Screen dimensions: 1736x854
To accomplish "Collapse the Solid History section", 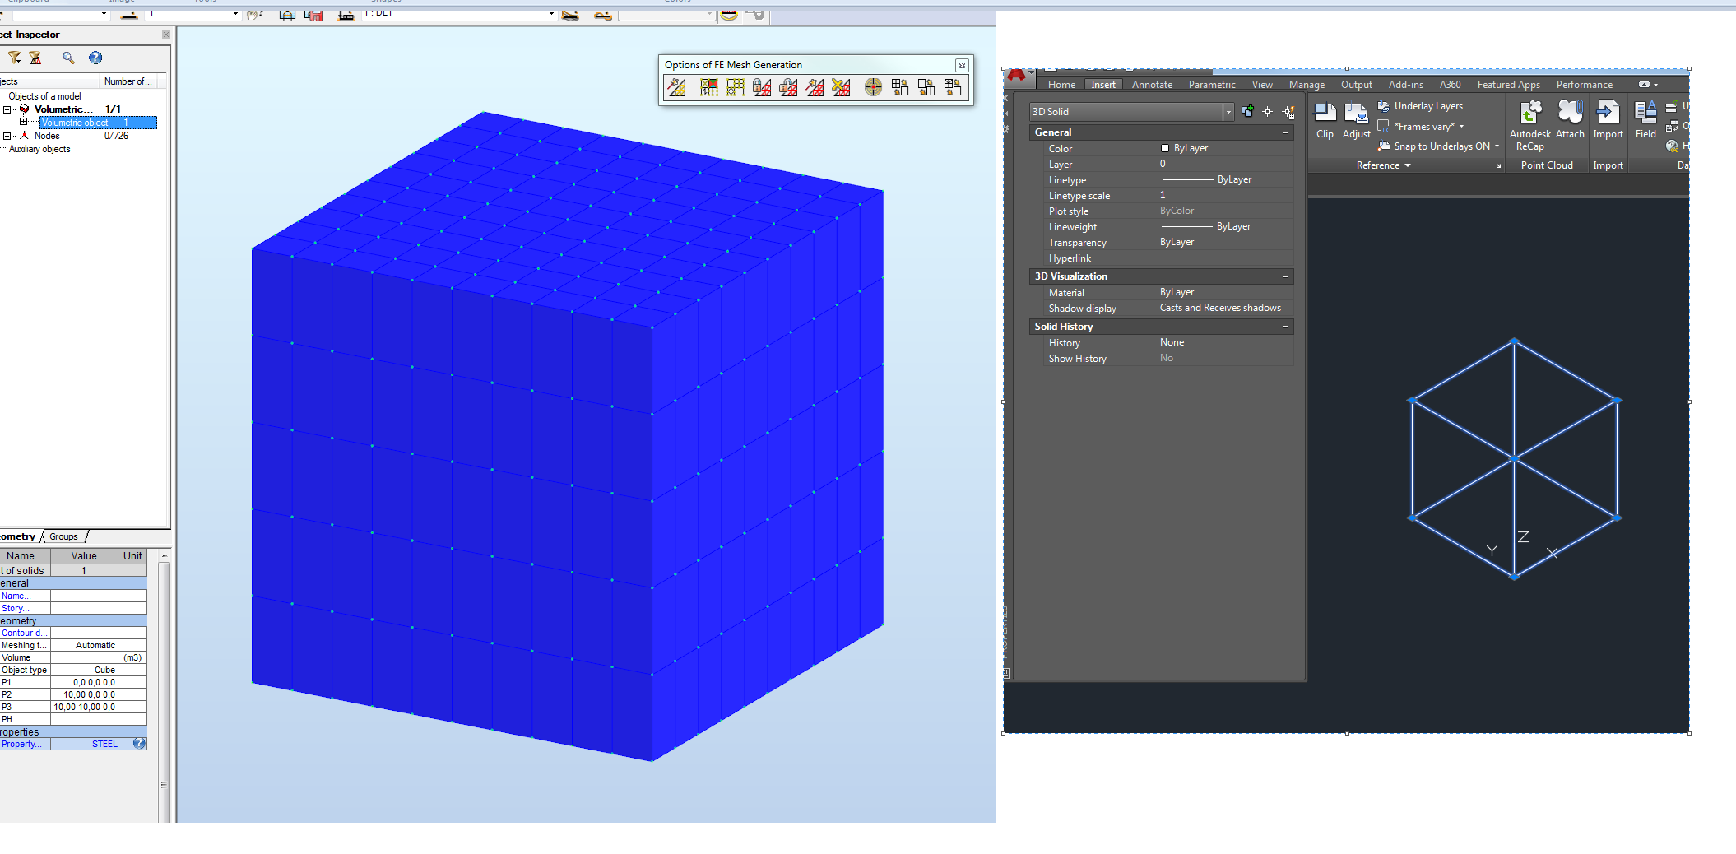I will tap(1284, 327).
